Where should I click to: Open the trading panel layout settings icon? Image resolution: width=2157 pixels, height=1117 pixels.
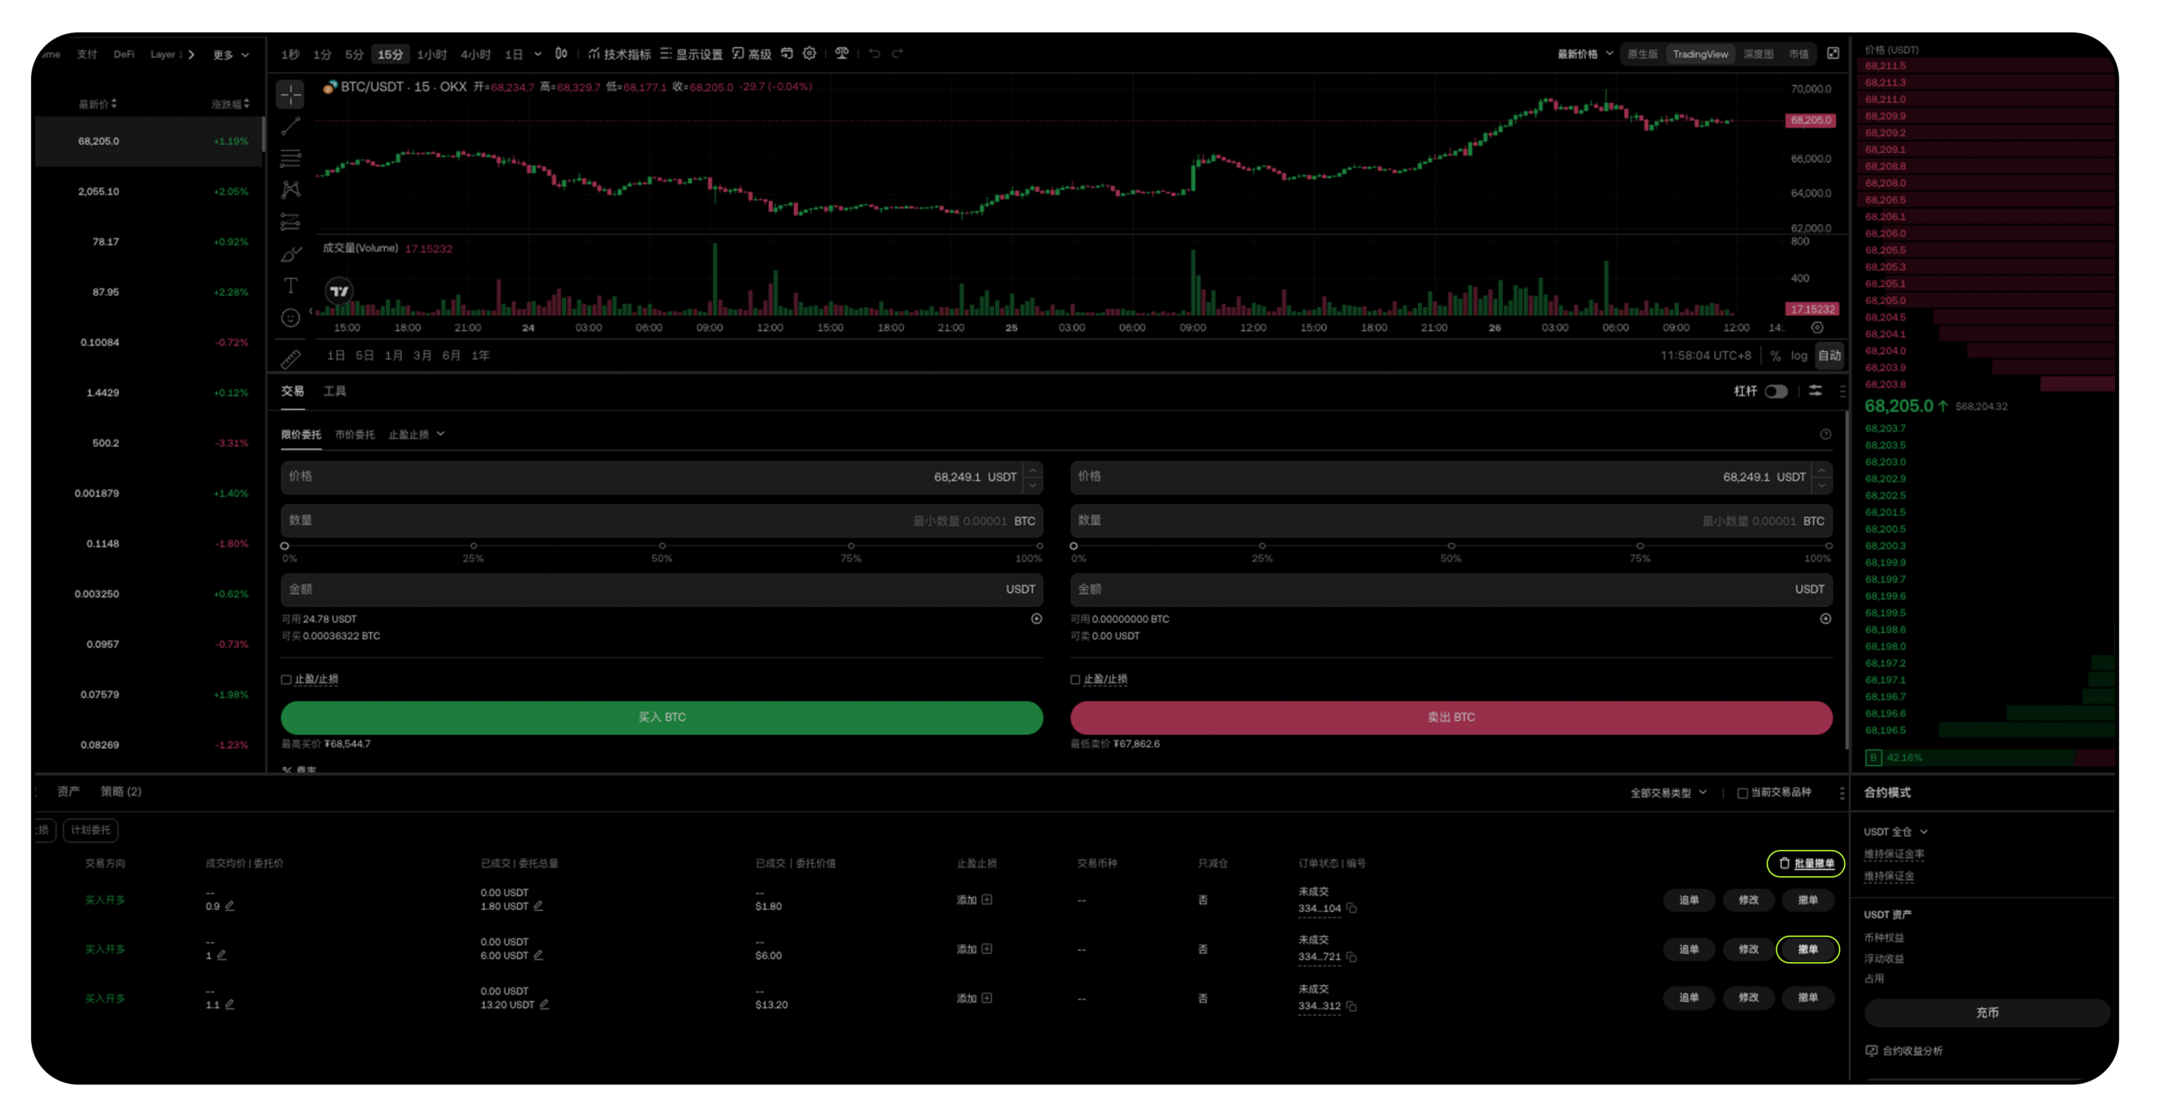(1815, 391)
